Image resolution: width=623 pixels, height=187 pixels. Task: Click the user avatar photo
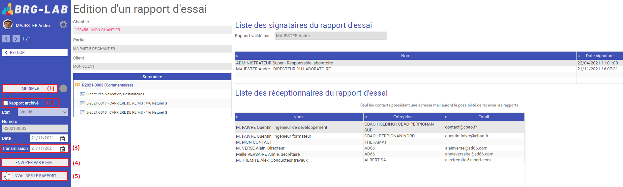click(x=8, y=25)
